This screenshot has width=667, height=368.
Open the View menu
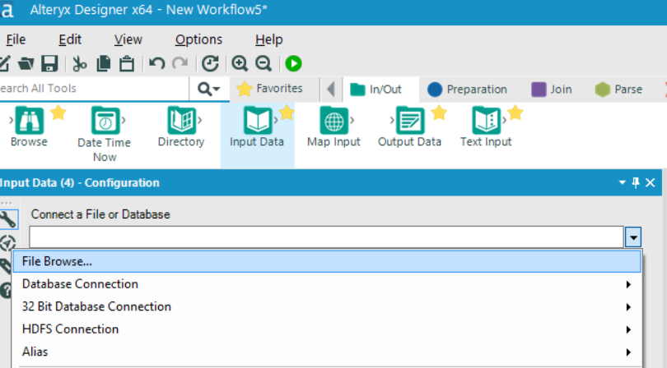pyautogui.click(x=128, y=39)
